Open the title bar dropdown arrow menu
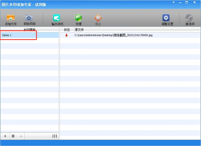Screen dimensions: 201x146 (174, 2)
